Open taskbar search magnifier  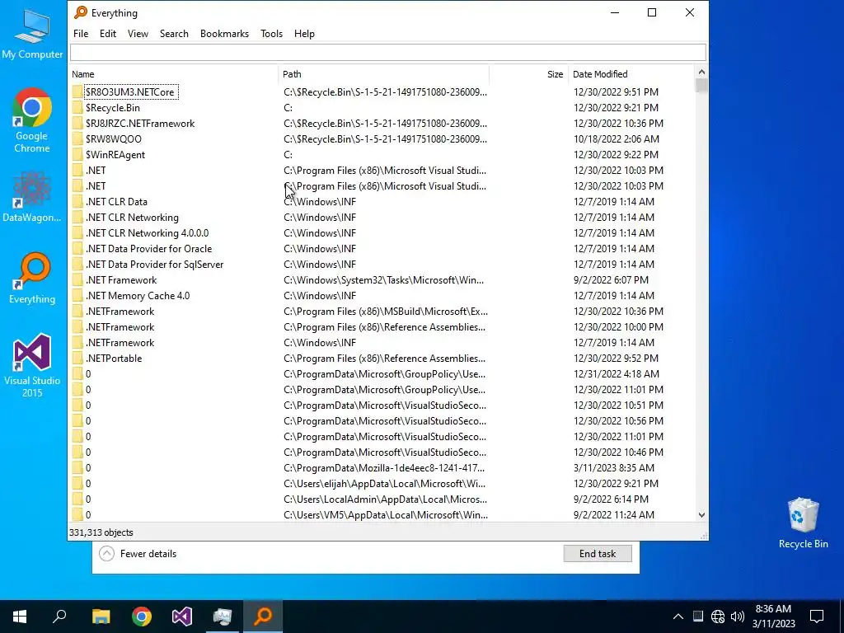click(59, 617)
